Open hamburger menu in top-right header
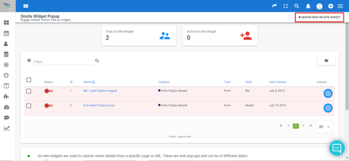Image resolution: width=349 pixels, height=161 pixels. pos(340,6)
